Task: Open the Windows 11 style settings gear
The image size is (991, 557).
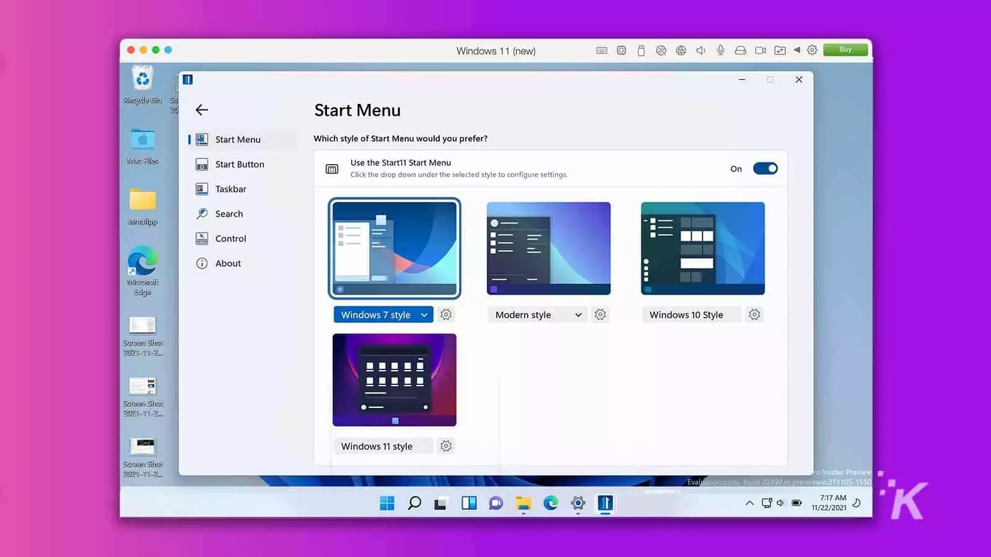Action: coord(446,446)
